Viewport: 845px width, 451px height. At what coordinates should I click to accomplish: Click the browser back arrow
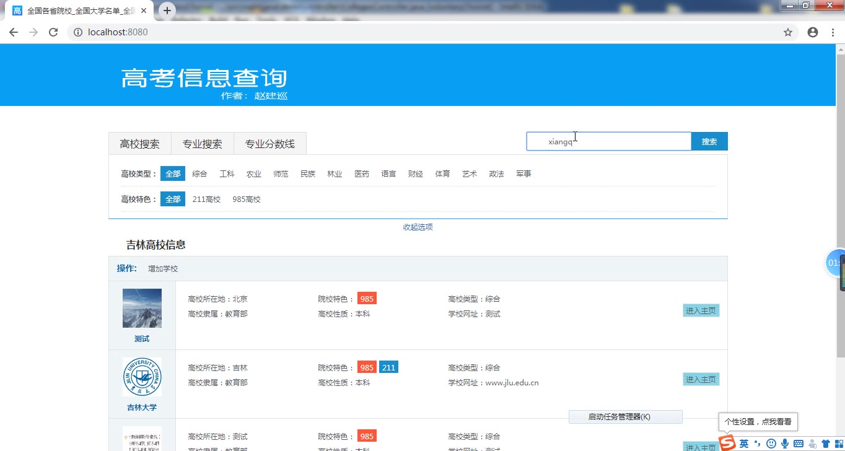pyautogui.click(x=14, y=32)
